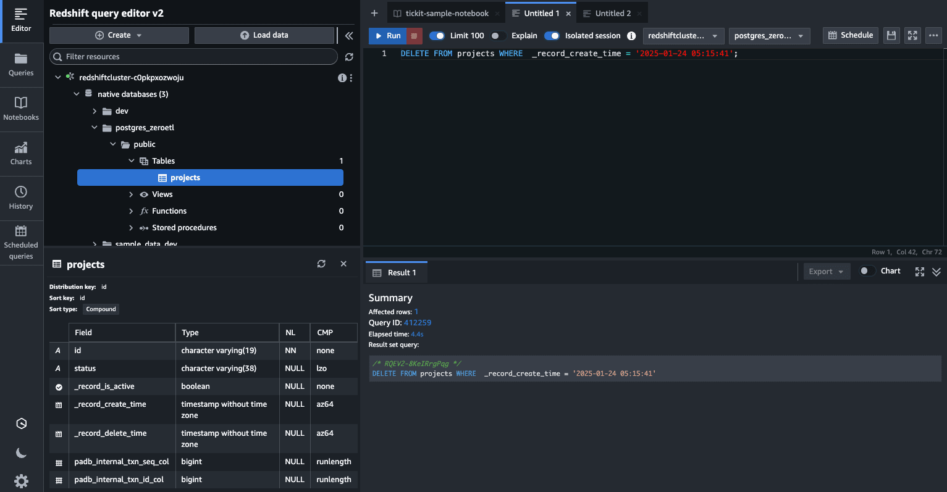
Task: Switch theme with the moon icon
Action: pos(22,453)
